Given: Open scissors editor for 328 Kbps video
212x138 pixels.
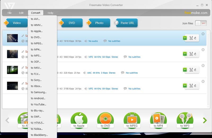Looking at the screenshot, I should [x=191, y=70].
